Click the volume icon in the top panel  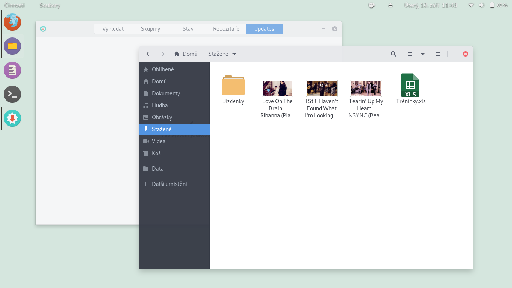tap(481, 5)
